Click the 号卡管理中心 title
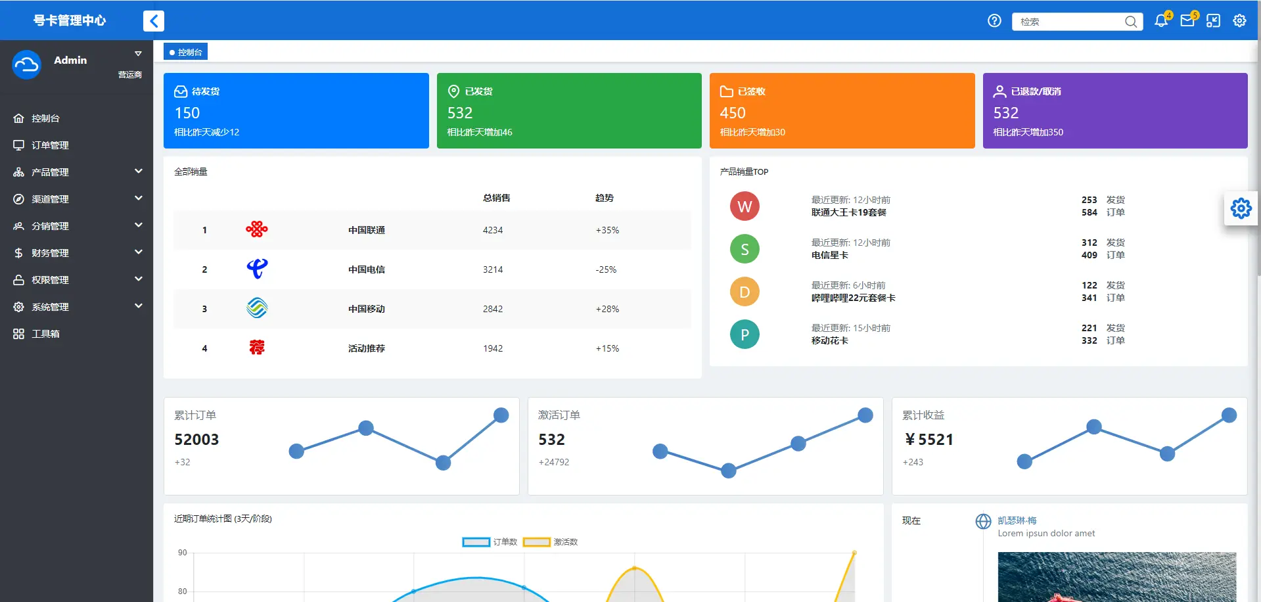This screenshot has height=602, width=1261. click(70, 20)
